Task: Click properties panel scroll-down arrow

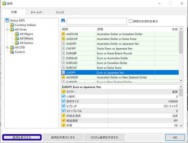Action: pos(181,126)
